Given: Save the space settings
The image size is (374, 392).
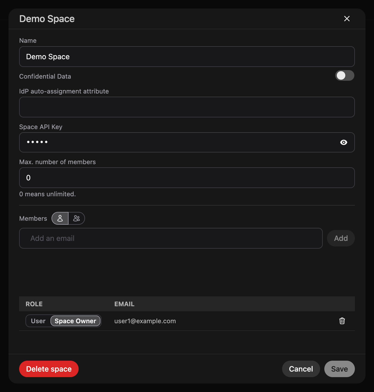Looking at the screenshot, I should (x=339, y=369).
